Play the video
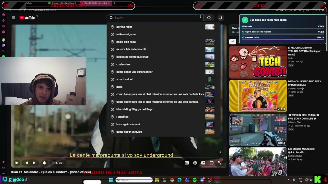 17,163
